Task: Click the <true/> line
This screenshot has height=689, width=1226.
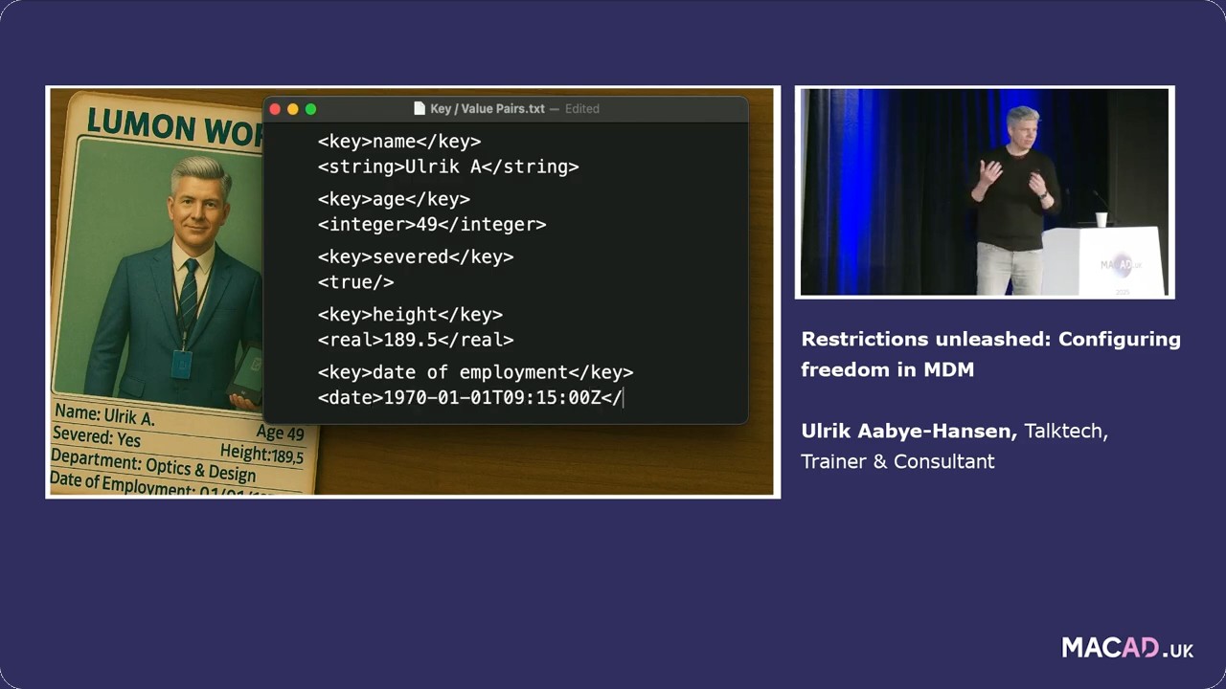Action: 355,282
